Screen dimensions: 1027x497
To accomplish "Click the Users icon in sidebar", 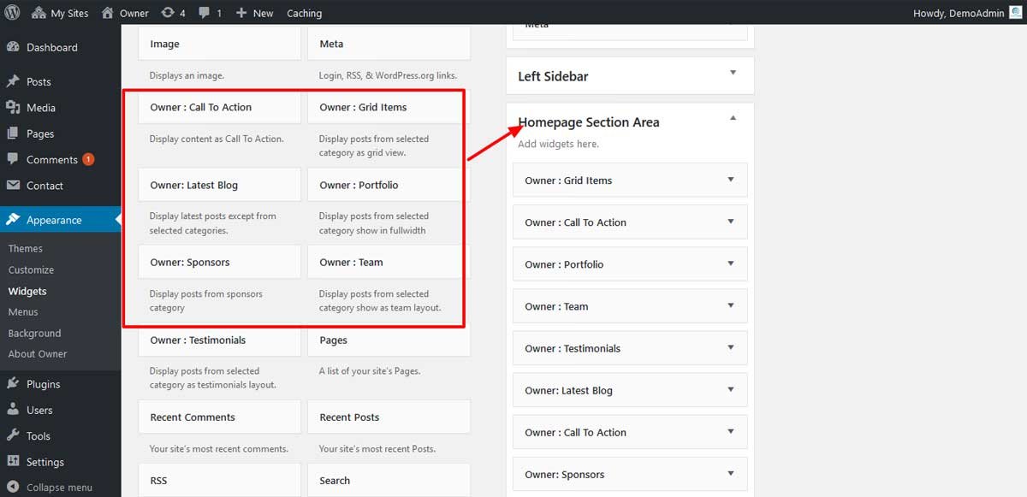I will tap(13, 410).
